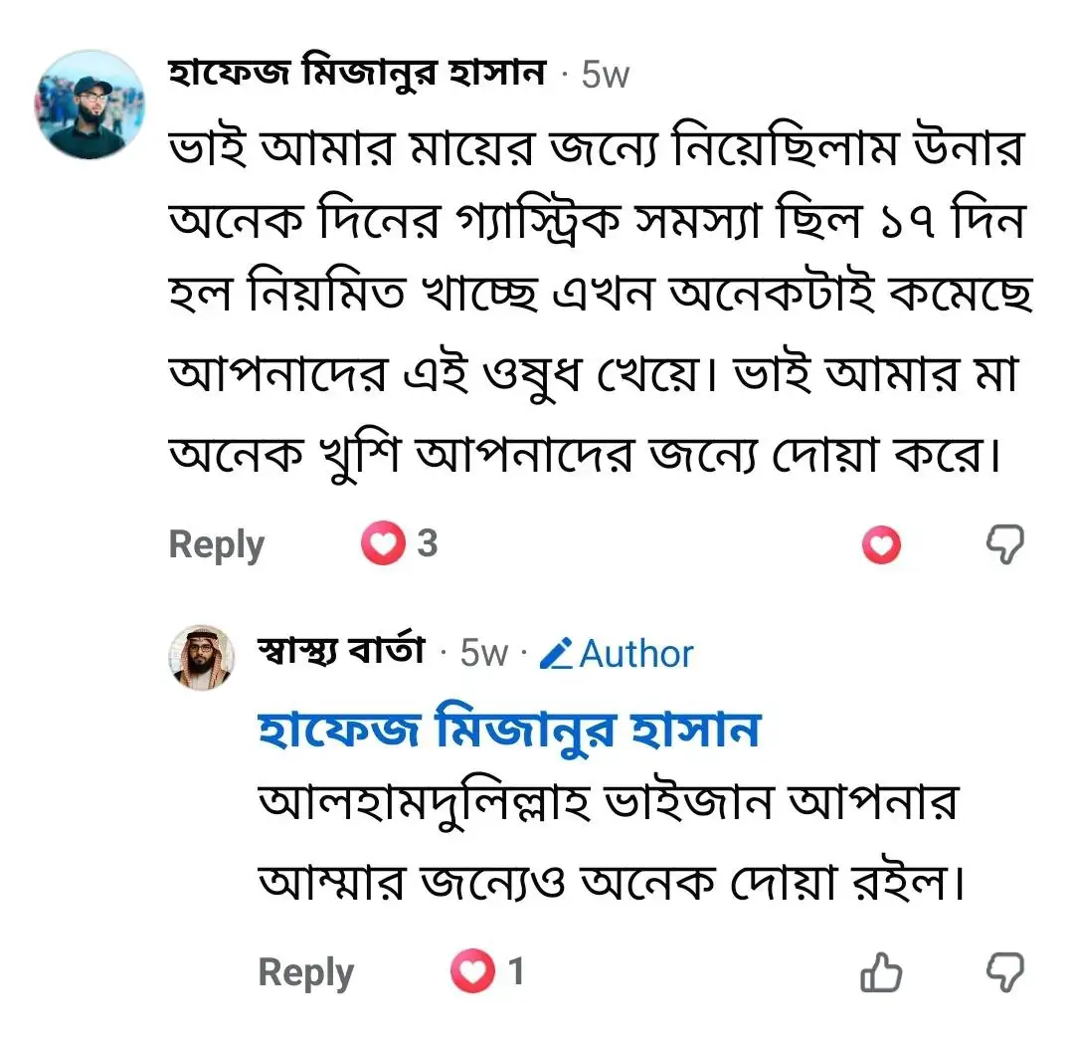
Task: Click heart reaction icon showing 3
Action: [383, 544]
